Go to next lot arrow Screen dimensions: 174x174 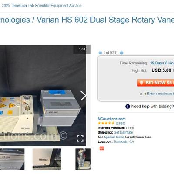[122, 53]
